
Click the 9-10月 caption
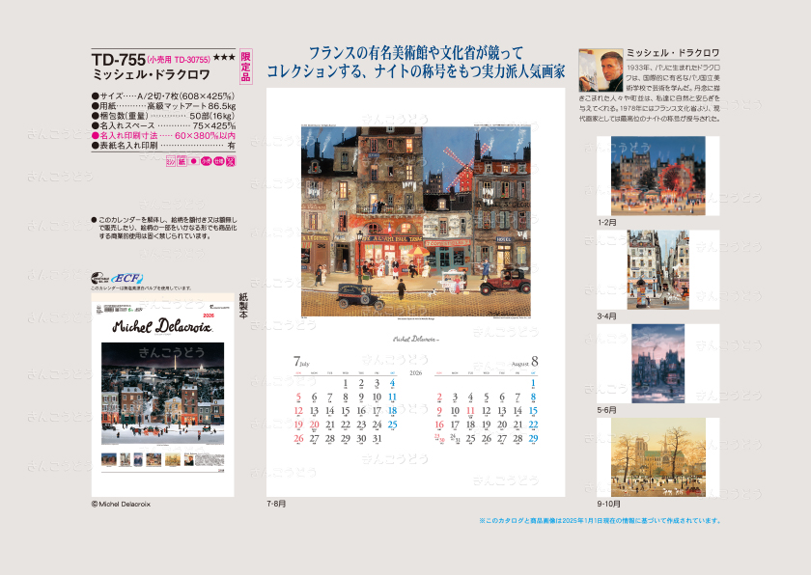(x=609, y=505)
